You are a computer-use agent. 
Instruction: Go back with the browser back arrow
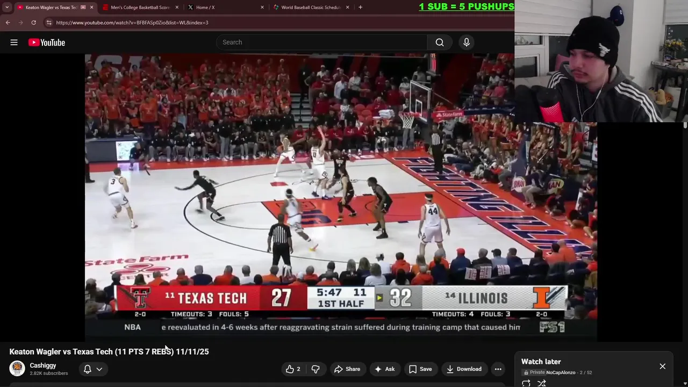point(8,23)
